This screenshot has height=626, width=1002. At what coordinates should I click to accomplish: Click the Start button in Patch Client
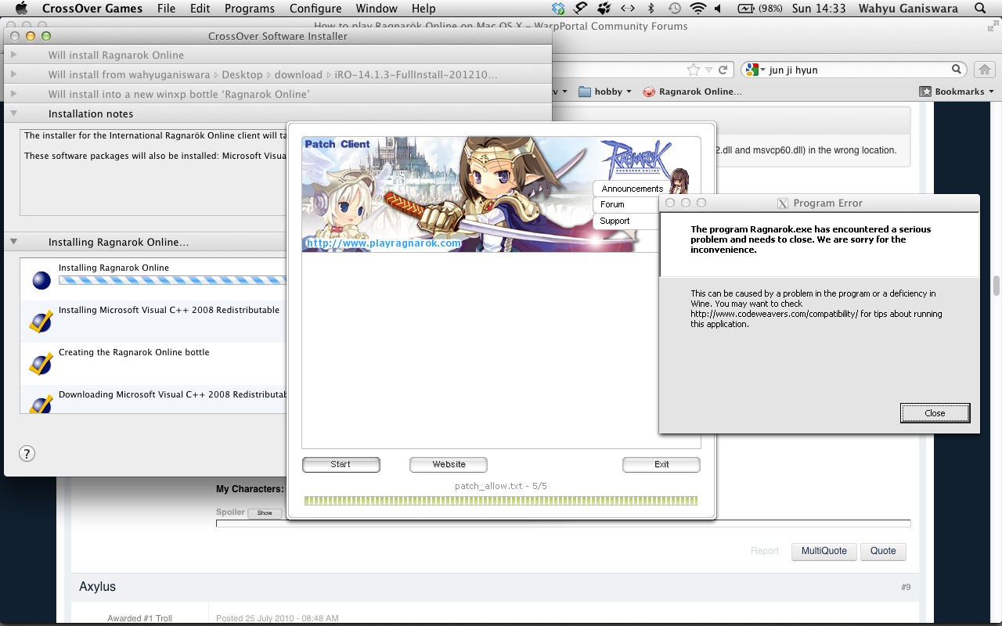(x=341, y=465)
